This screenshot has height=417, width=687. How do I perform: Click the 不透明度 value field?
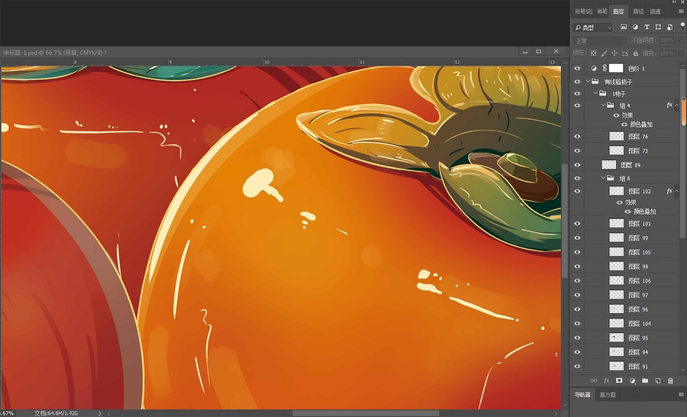click(x=667, y=40)
